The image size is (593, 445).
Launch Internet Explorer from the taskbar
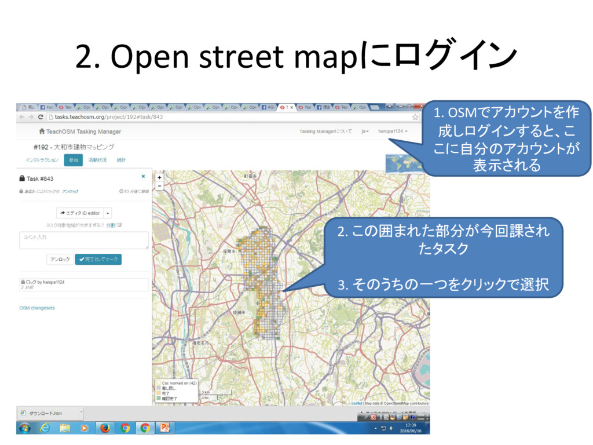[x=45, y=428]
